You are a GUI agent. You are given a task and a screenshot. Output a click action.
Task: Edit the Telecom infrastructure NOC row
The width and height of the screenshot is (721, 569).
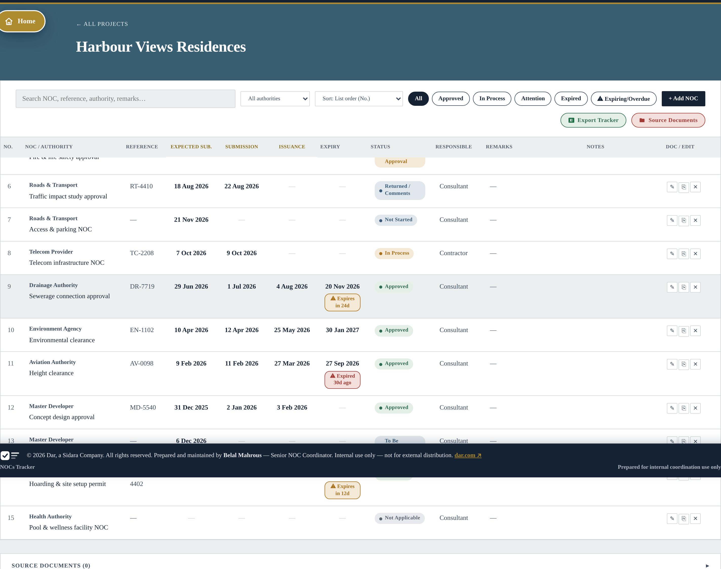672,254
